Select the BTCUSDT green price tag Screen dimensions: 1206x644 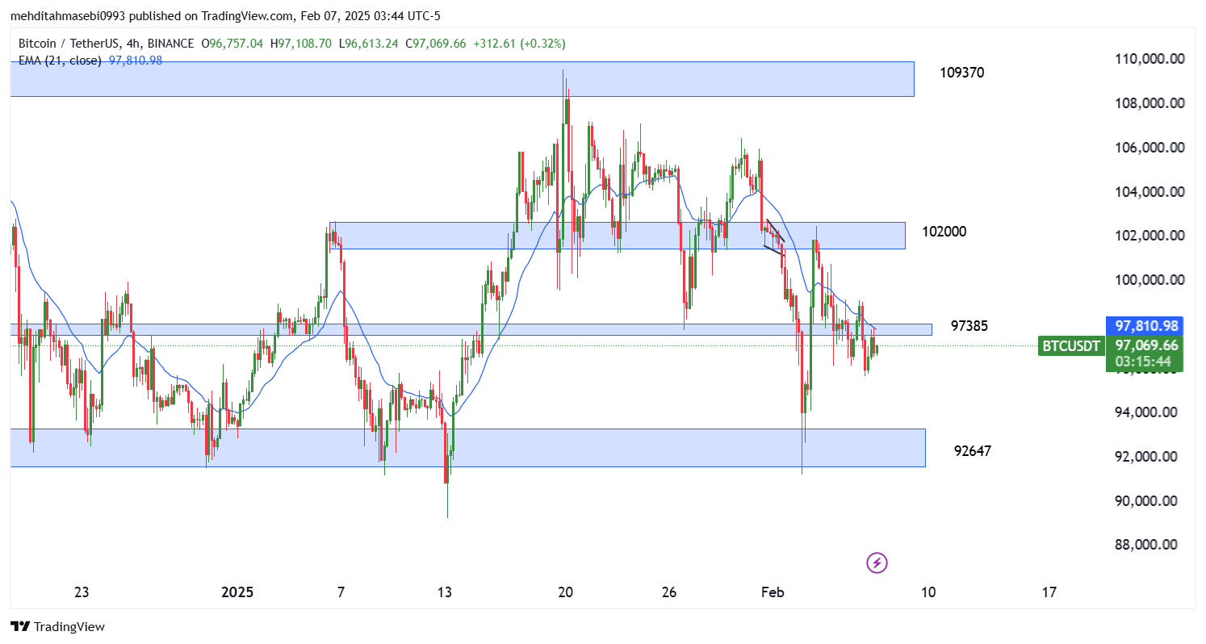click(1070, 346)
